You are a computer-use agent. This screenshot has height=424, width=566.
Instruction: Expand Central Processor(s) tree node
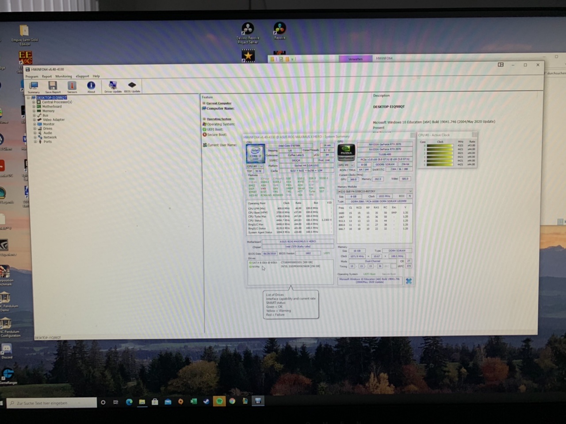(x=34, y=102)
